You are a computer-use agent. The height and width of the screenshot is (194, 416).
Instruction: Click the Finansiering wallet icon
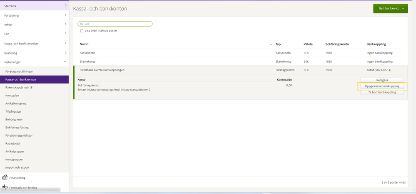point(5,177)
